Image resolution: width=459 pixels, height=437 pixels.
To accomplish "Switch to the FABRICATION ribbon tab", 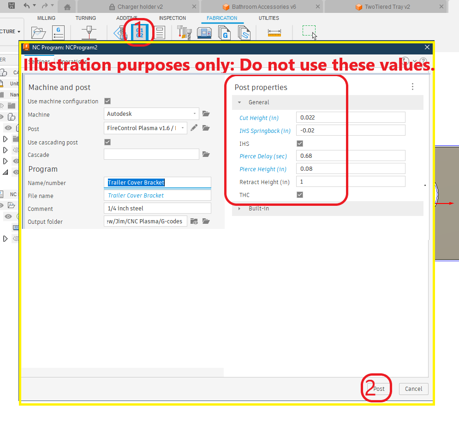I will [x=221, y=18].
